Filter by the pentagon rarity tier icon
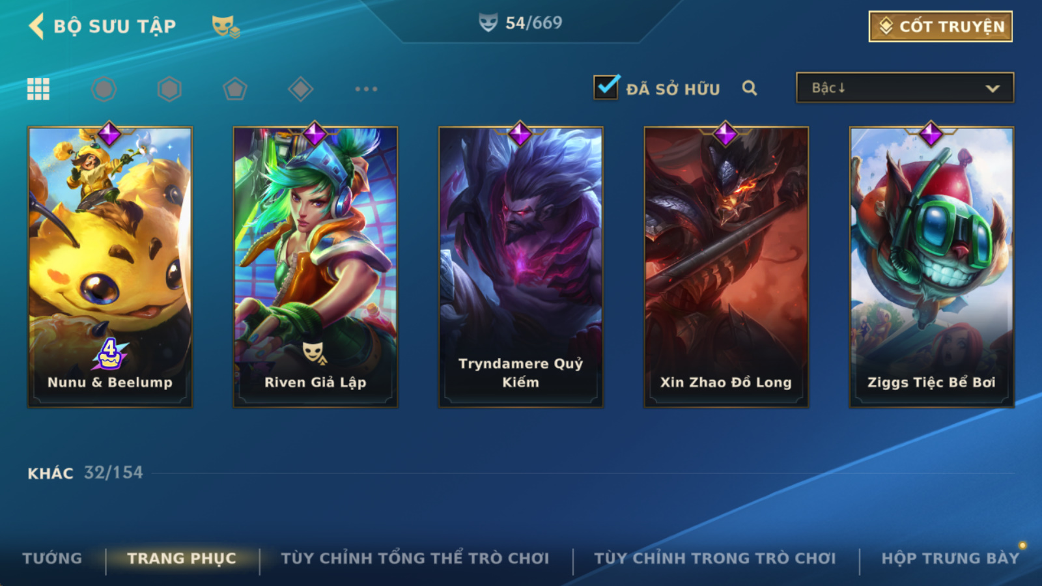This screenshot has width=1042, height=586. pyautogui.click(x=235, y=89)
